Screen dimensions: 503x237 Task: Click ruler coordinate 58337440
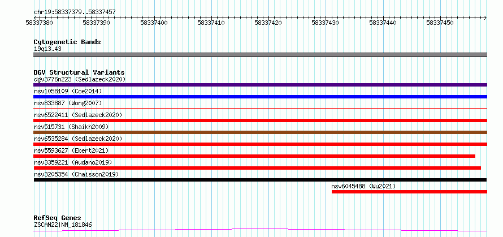[383, 23]
